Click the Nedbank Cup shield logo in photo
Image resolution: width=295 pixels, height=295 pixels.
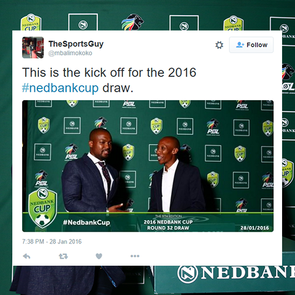(x=43, y=208)
